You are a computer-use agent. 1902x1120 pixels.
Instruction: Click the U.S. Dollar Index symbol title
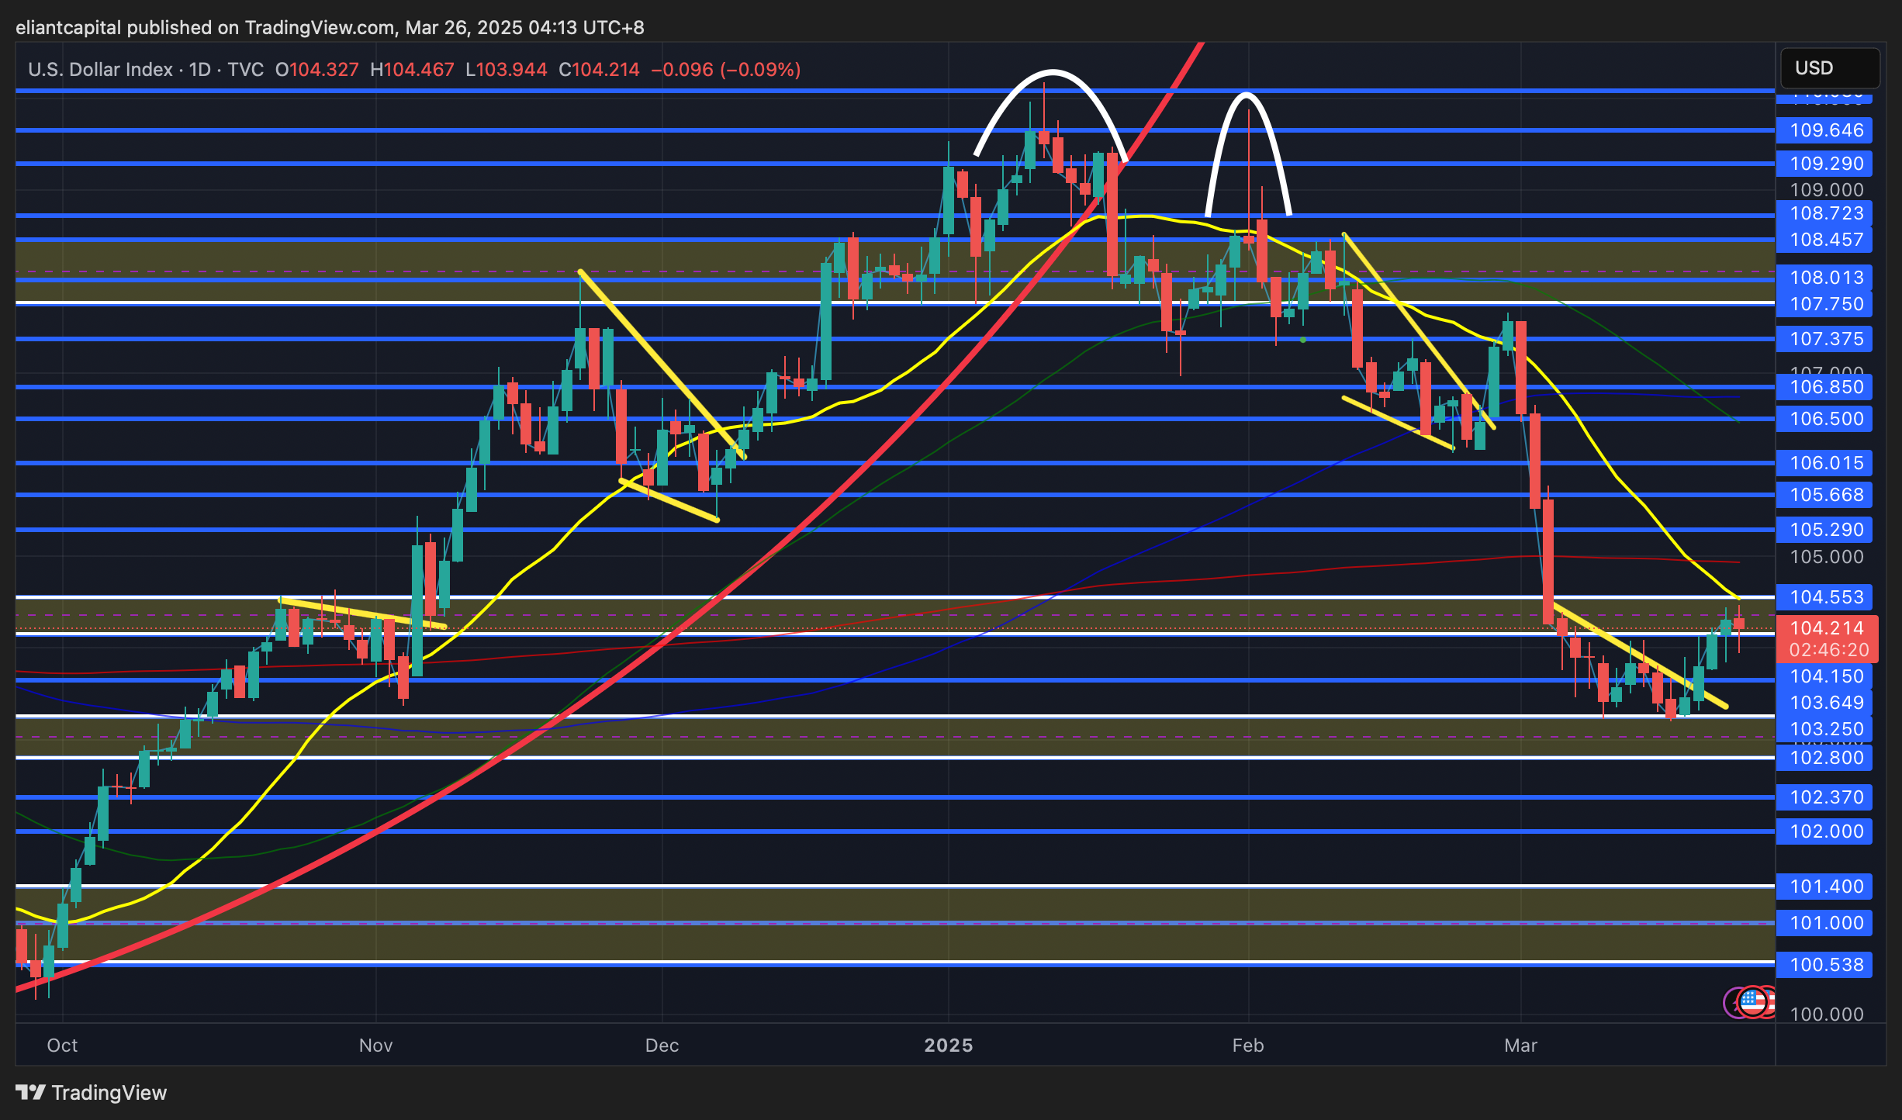100,69
